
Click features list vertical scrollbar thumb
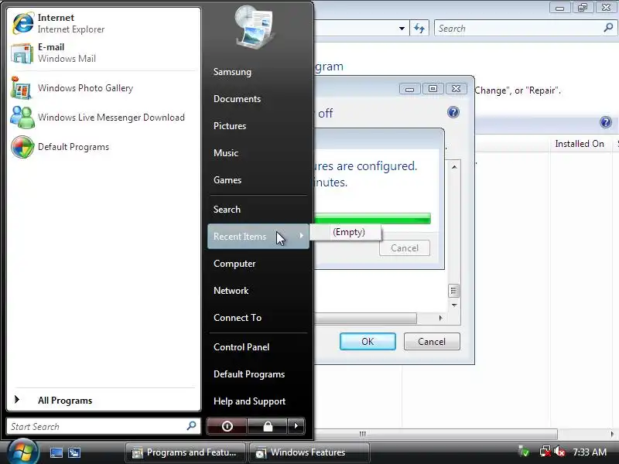tap(454, 292)
